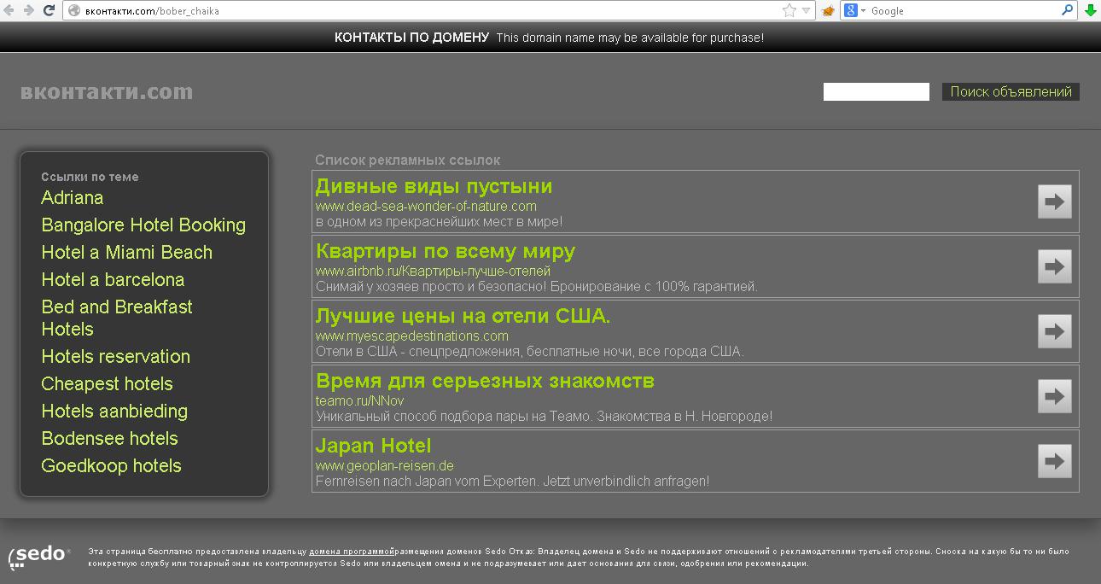Viewport: 1101px width, 584px height.
Task: Click 'This domain name may be available' text
Action: tap(630, 38)
